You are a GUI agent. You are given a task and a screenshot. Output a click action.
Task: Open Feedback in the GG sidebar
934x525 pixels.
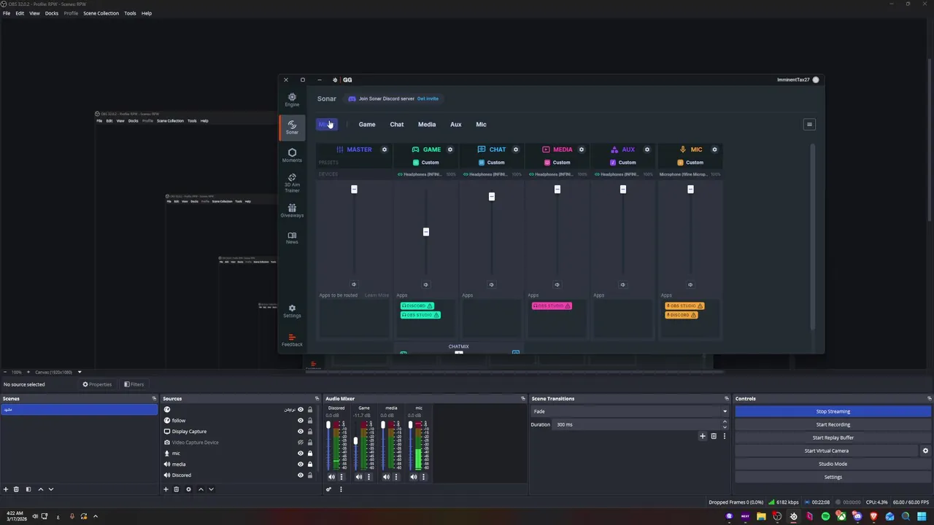tap(292, 340)
